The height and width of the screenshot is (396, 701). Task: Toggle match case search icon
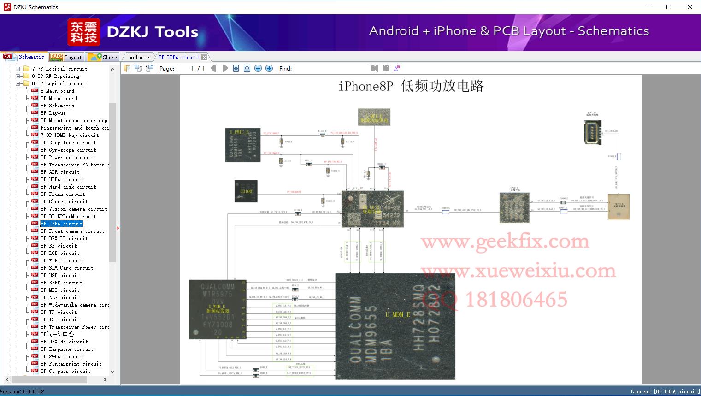[x=397, y=68]
